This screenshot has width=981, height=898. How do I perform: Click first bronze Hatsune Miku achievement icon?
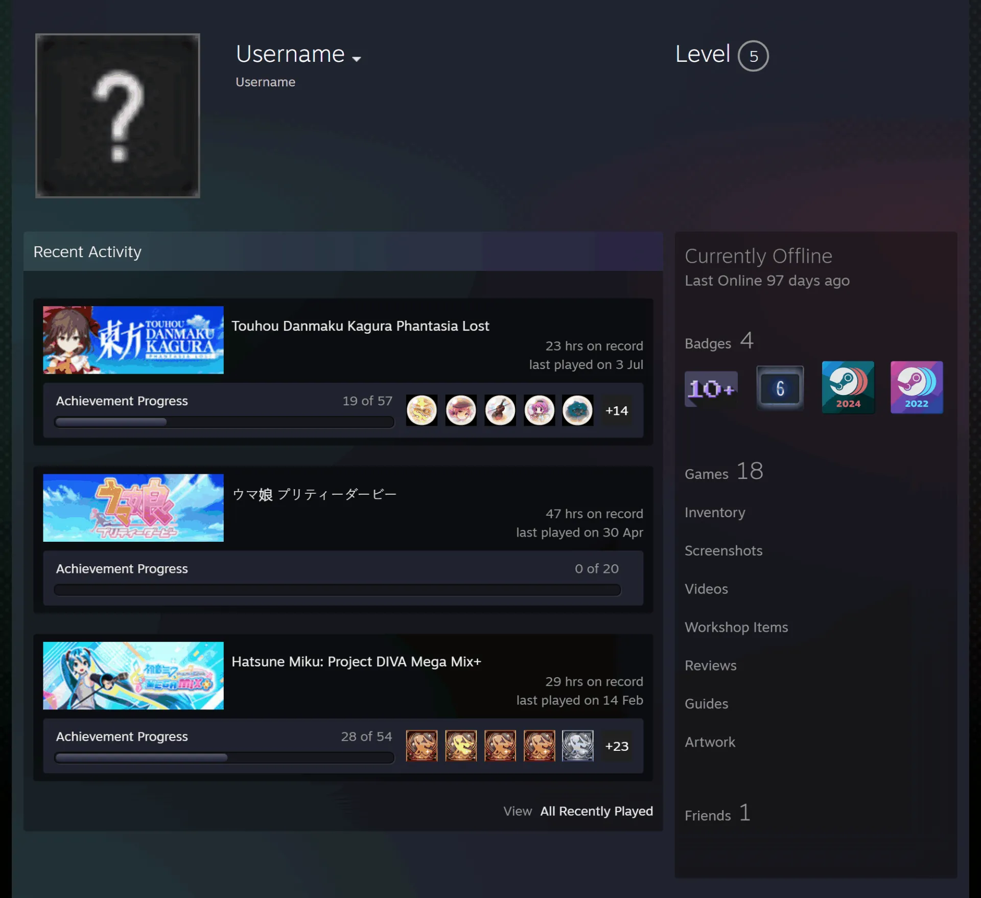tap(422, 746)
